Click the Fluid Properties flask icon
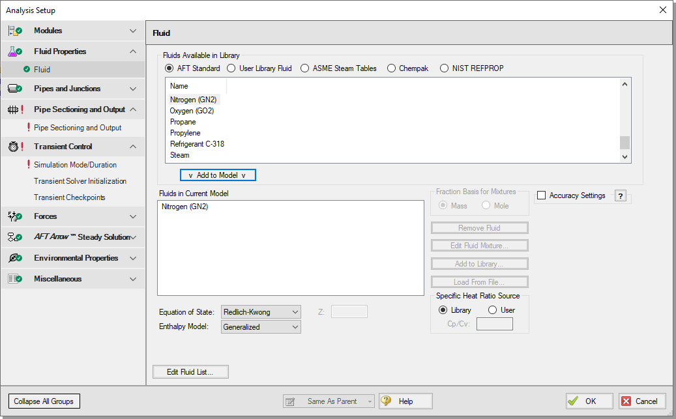Screen dimensions: 676x419 pos(15,51)
